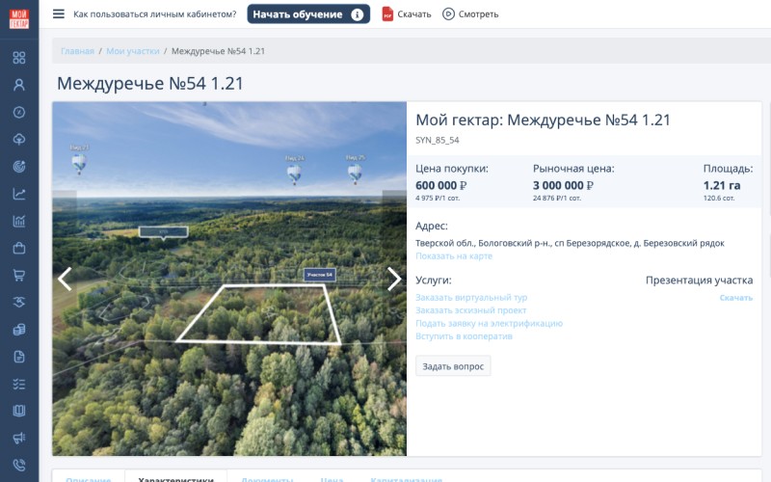Viewport: 771px width, 482px height.
Task: Open the user profile sidebar icon
Action: tap(18, 84)
